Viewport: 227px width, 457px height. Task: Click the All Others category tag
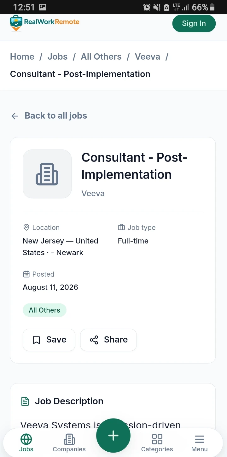[44, 310]
